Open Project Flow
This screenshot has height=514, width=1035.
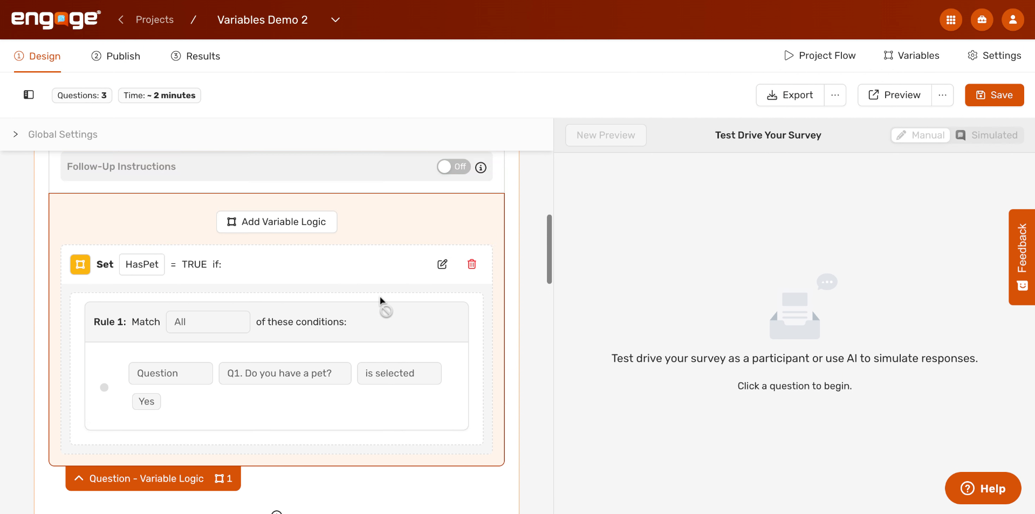[x=820, y=56]
